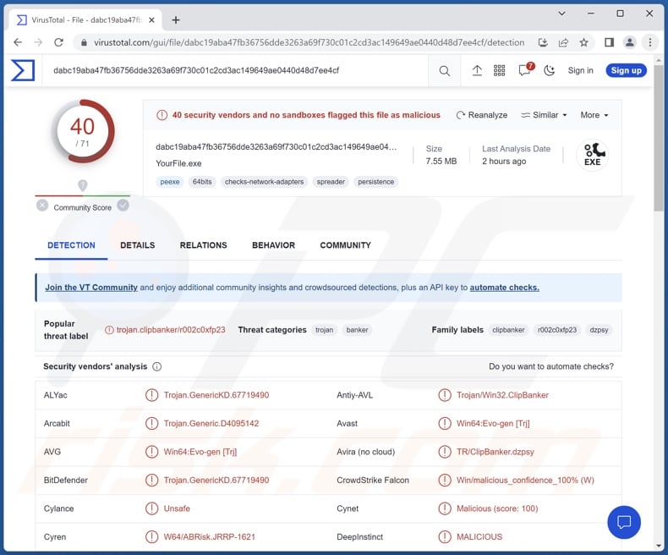Open the apps grid icon
This screenshot has width=668, height=555.
499,71
